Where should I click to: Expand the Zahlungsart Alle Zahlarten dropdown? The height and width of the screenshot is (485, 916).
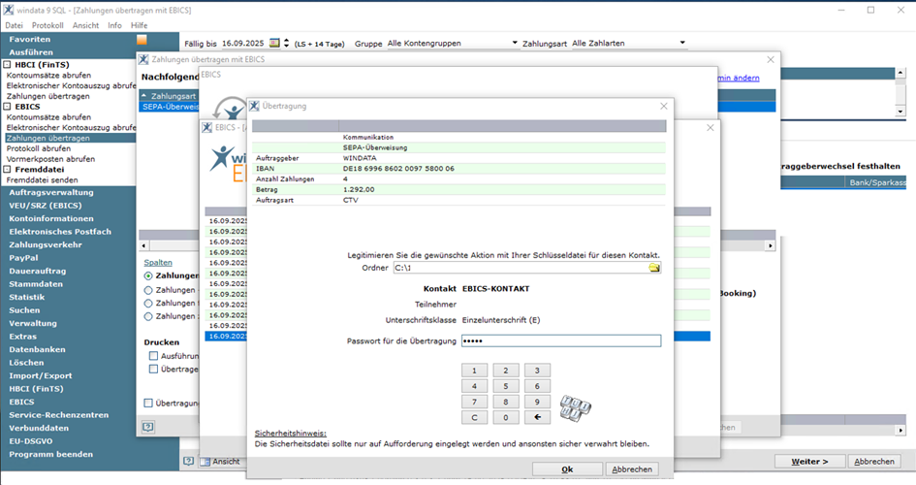[682, 44]
